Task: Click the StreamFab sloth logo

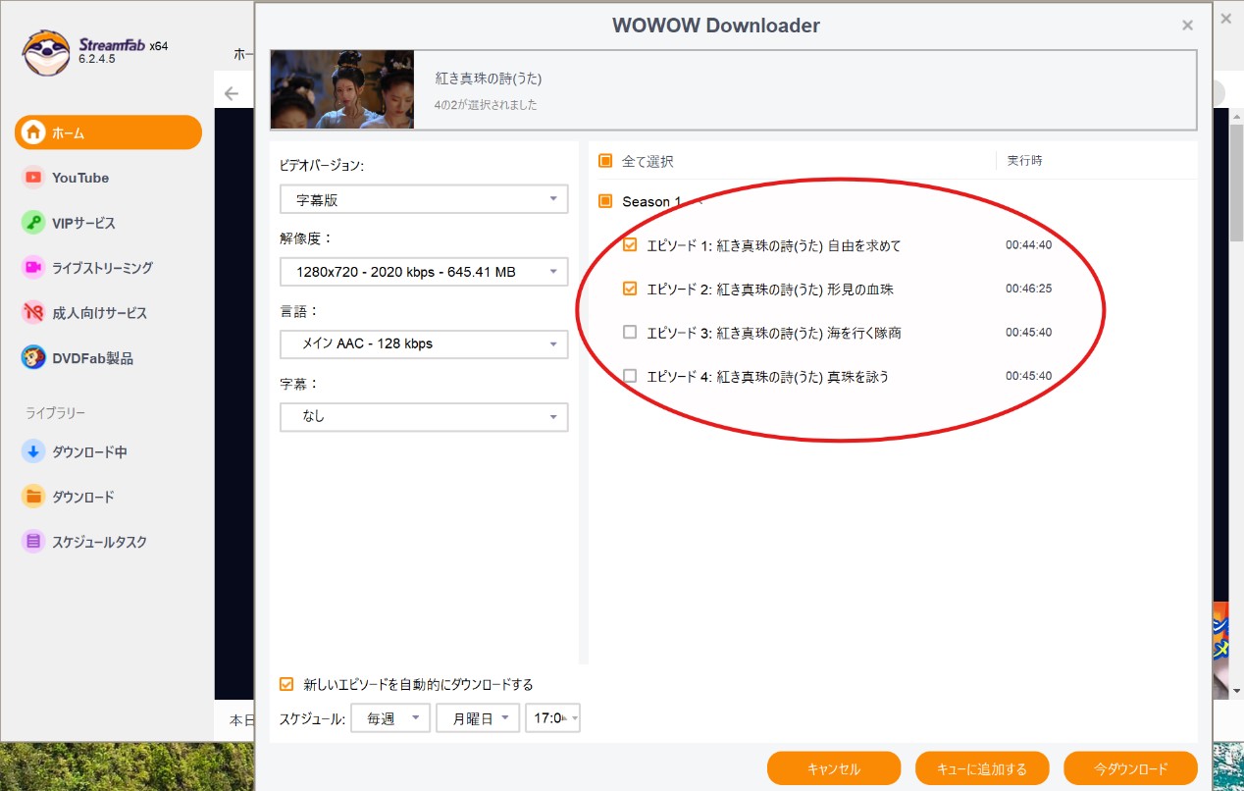Action: point(45,52)
